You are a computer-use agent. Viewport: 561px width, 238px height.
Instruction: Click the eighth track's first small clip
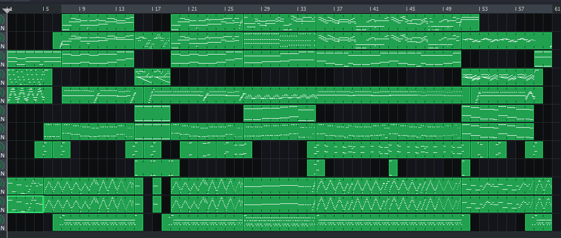[43, 149]
